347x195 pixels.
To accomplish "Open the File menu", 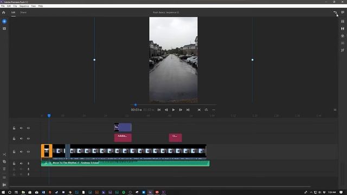I will tap(3, 6).
